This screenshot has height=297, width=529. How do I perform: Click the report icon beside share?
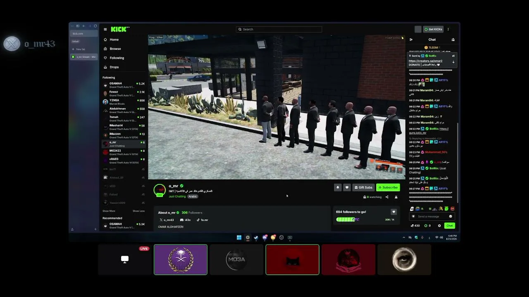[396, 197]
